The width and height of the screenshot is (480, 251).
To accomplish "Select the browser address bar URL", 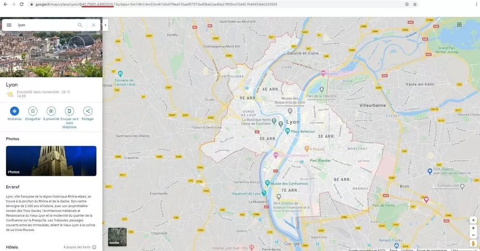I will [x=156, y=4].
